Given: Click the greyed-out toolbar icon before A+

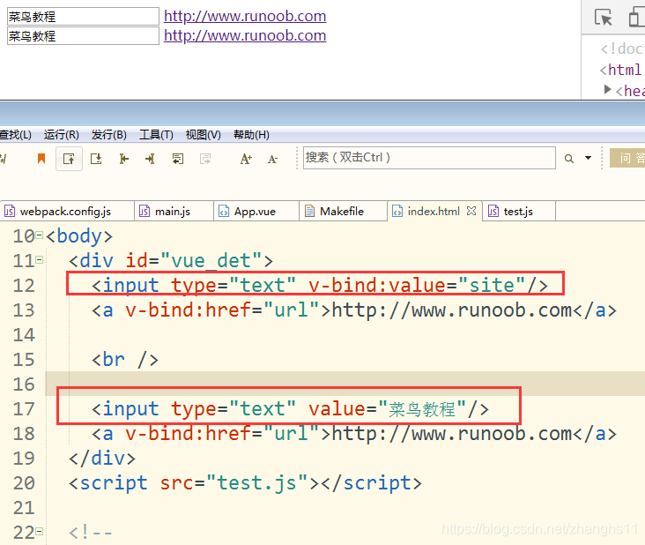Looking at the screenshot, I should (x=204, y=159).
